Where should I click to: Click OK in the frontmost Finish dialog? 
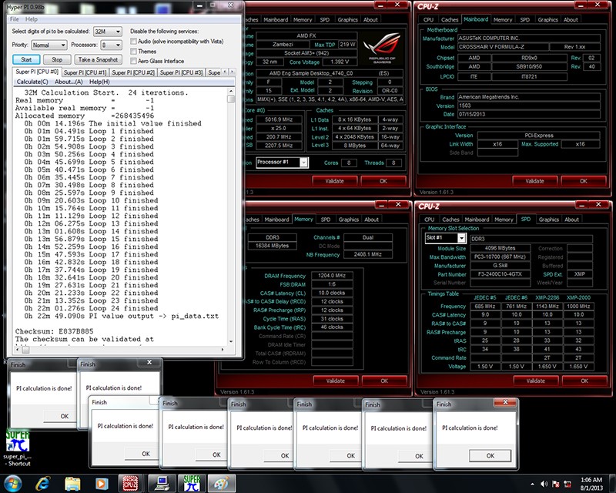[x=490, y=456]
